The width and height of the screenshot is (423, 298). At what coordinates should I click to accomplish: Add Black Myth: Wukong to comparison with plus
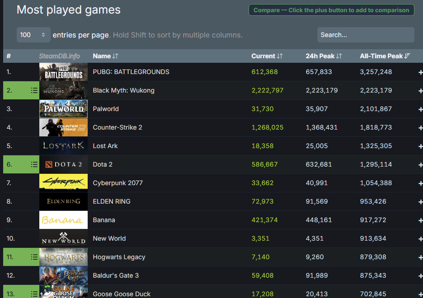[x=421, y=91]
